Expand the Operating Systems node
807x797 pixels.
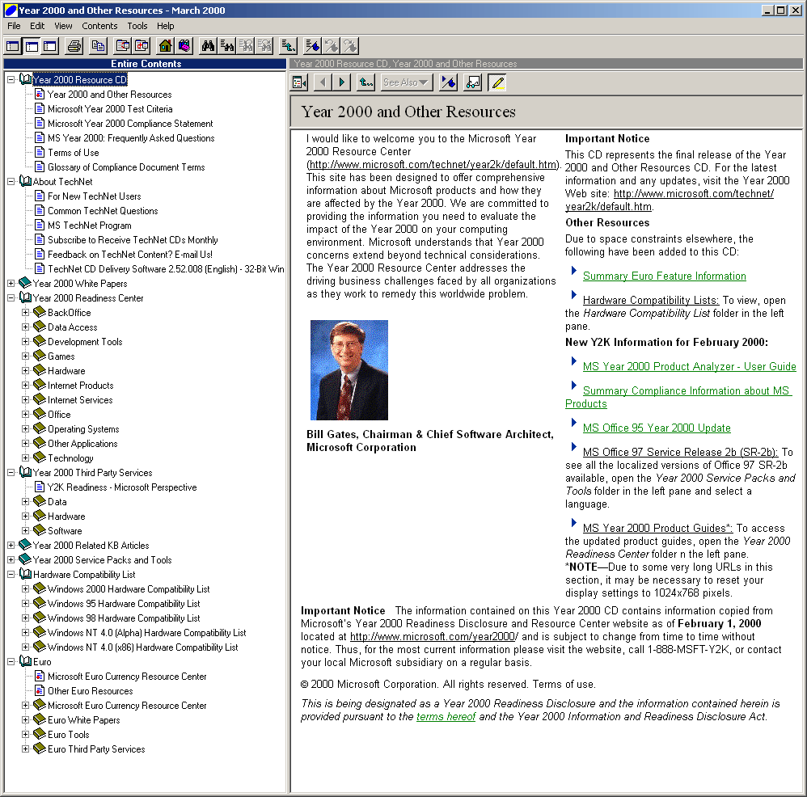point(25,429)
